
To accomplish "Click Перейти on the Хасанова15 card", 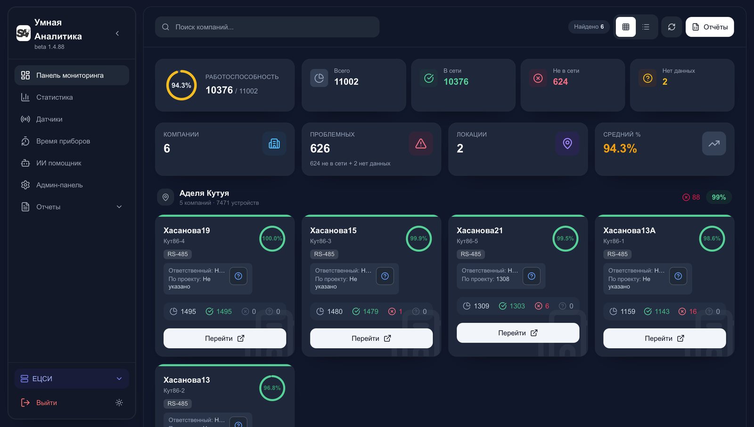I will click(371, 338).
